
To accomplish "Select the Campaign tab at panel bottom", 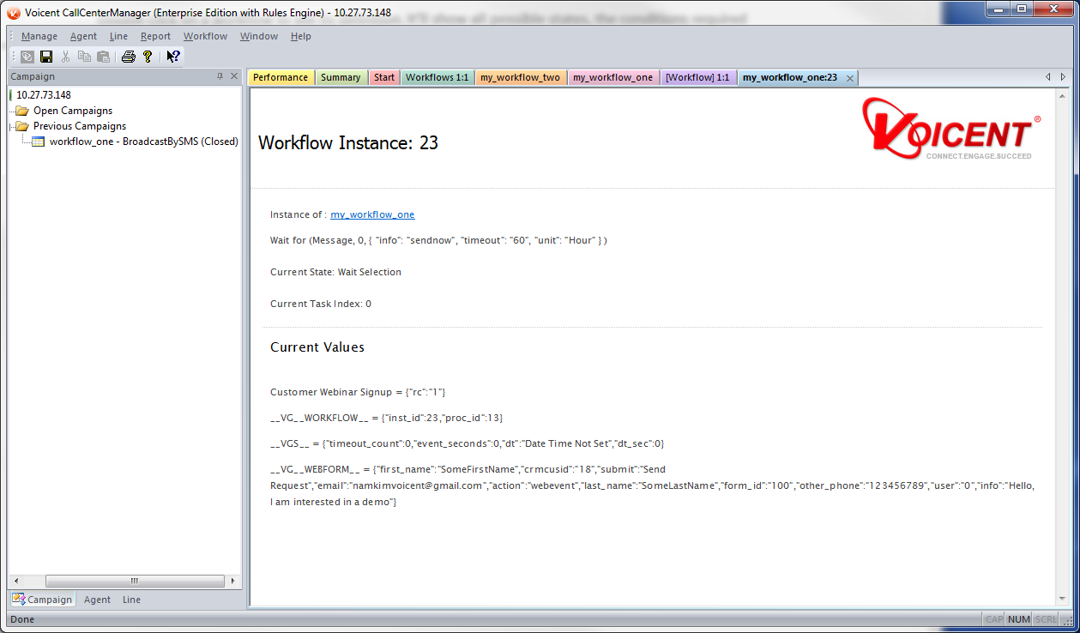I will coord(42,600).
